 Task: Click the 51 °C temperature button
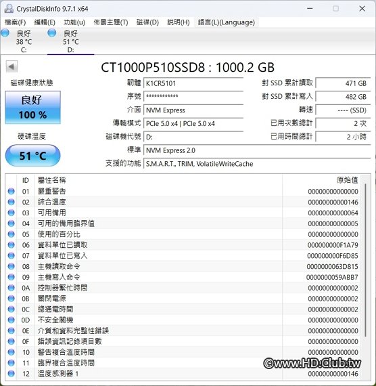click(x=32, y=156)
